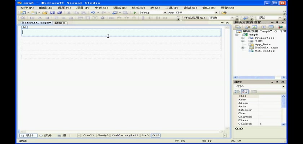Select Web.config in Solution Explorer
The width and height of the screenshot is (303, 144).
click(x=264, y=51)
